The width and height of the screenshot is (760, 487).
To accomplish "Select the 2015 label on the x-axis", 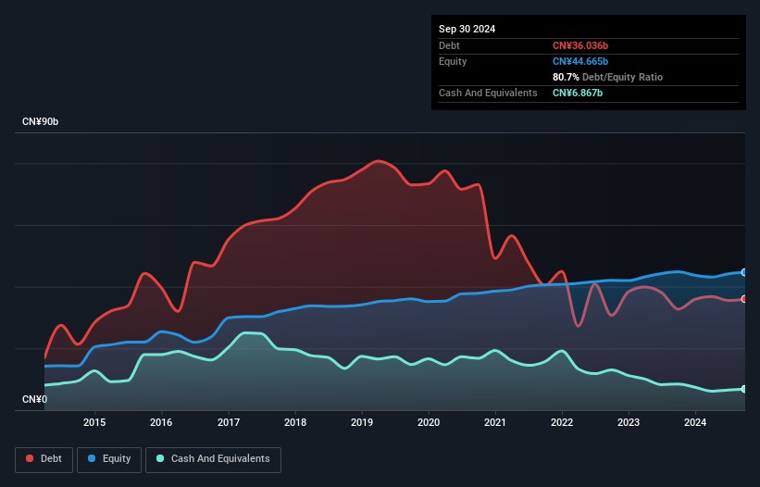I will click(94, 423).
